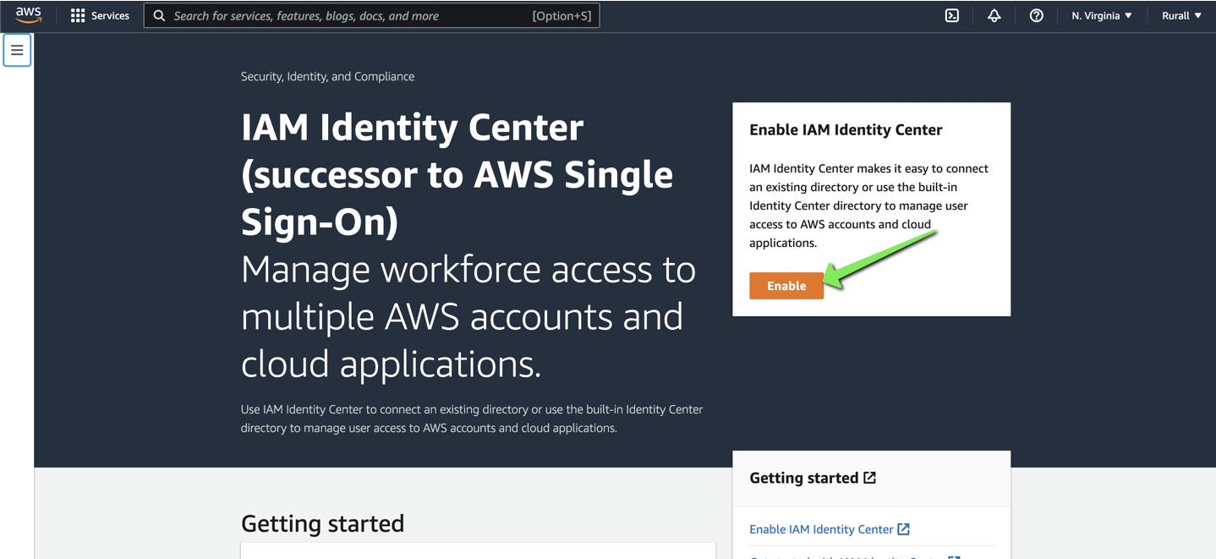Expand the left navigation hamburger menu

17,50
